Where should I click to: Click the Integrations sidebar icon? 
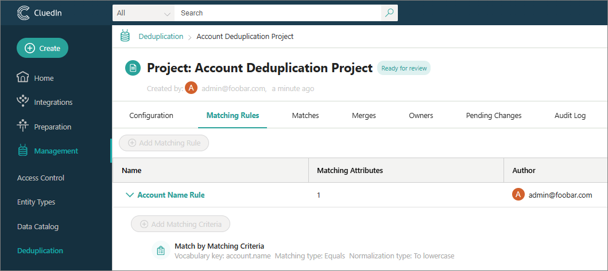point(23,101)
